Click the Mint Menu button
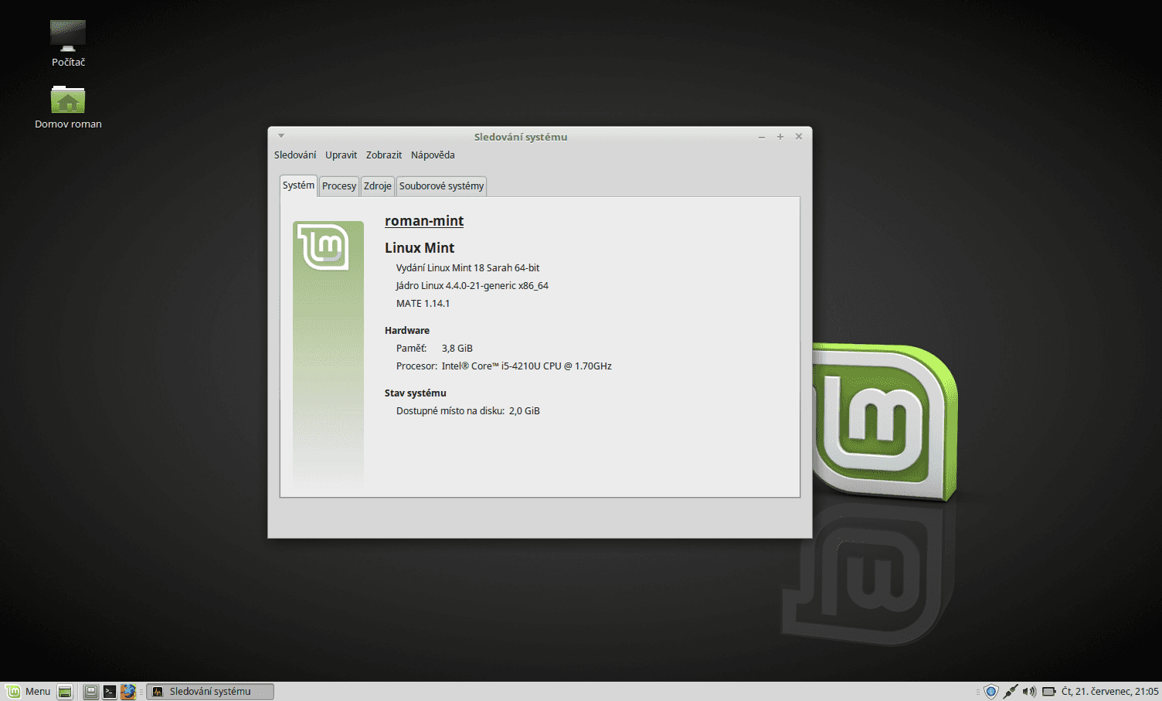1162x701 pixels. tap(29, 691)
